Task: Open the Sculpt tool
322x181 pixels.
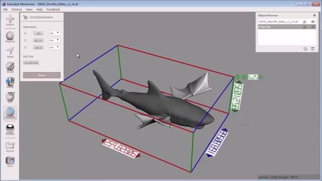Action: pos(10,67)
